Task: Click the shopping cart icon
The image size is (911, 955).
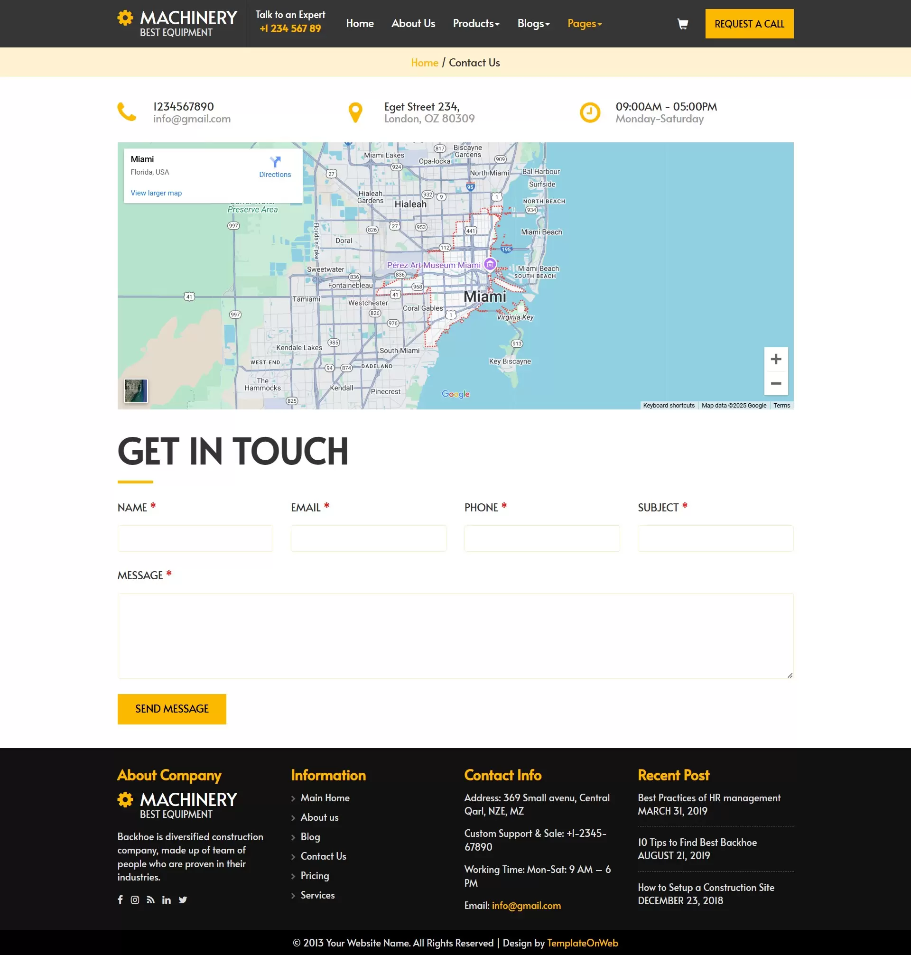Action: point(683,24)
